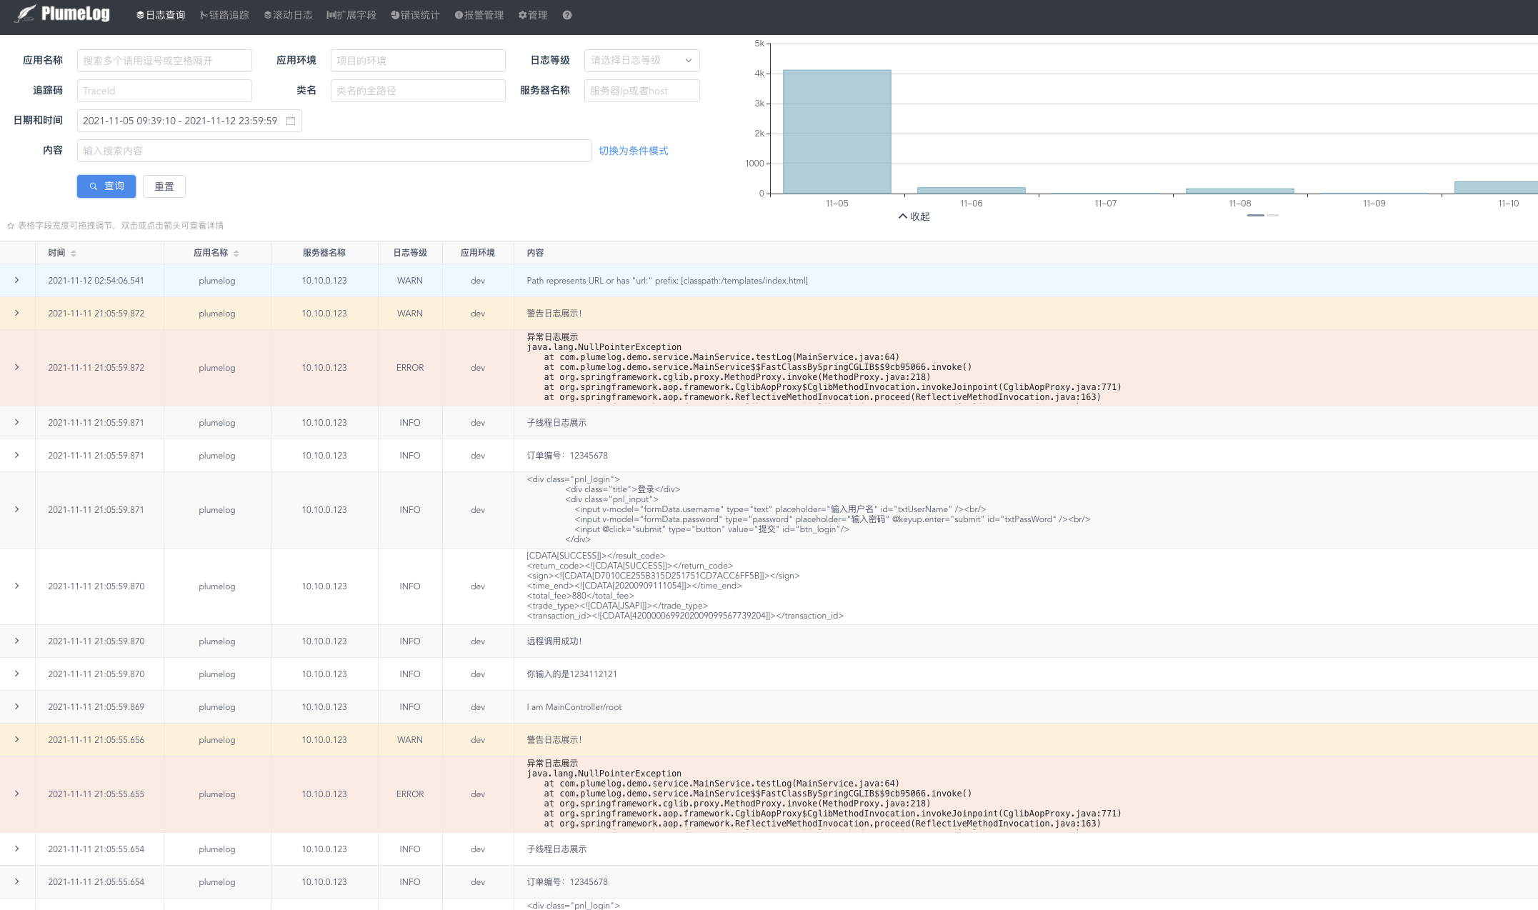Screen dimensions: 1538x910
Task: Sort the table by 应用名称 column arrows
Action: pyautogui.click(x=236, y=253)
